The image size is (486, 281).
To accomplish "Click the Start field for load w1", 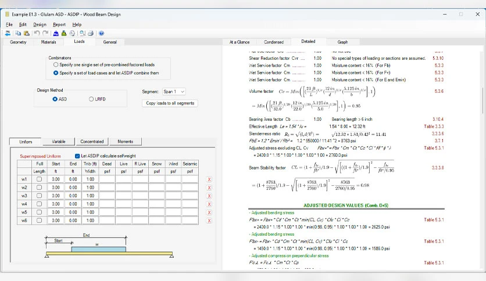I will pyautogui.click(x=56, y=179).
